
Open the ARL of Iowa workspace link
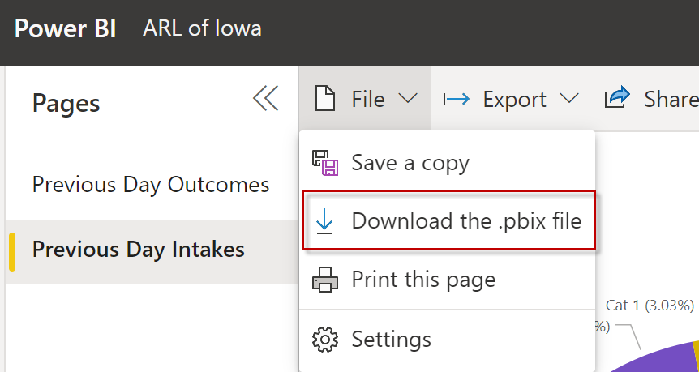click(202, 29)
